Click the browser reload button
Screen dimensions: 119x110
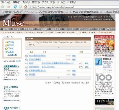pos(15,7)
